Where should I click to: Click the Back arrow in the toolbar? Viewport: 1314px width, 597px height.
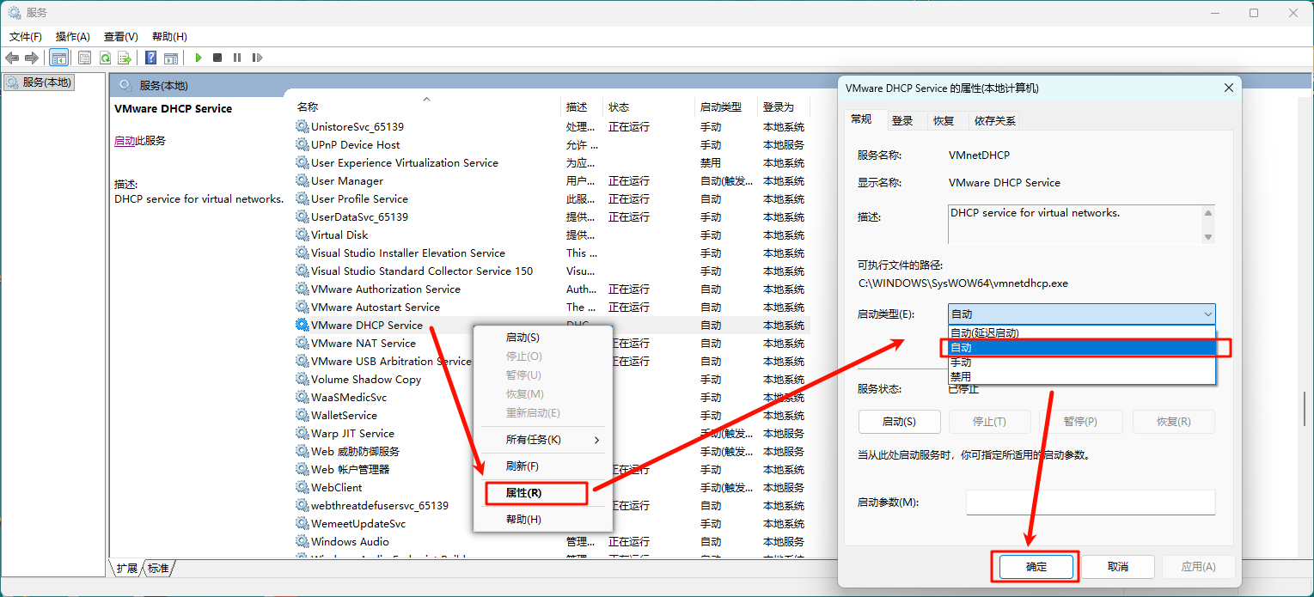12,58
